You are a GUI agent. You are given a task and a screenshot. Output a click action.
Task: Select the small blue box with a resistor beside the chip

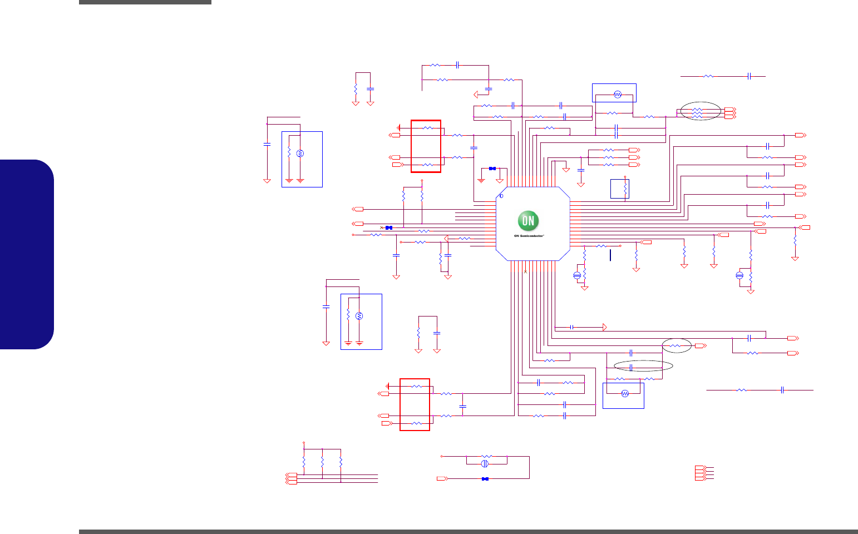coord(620,189)
